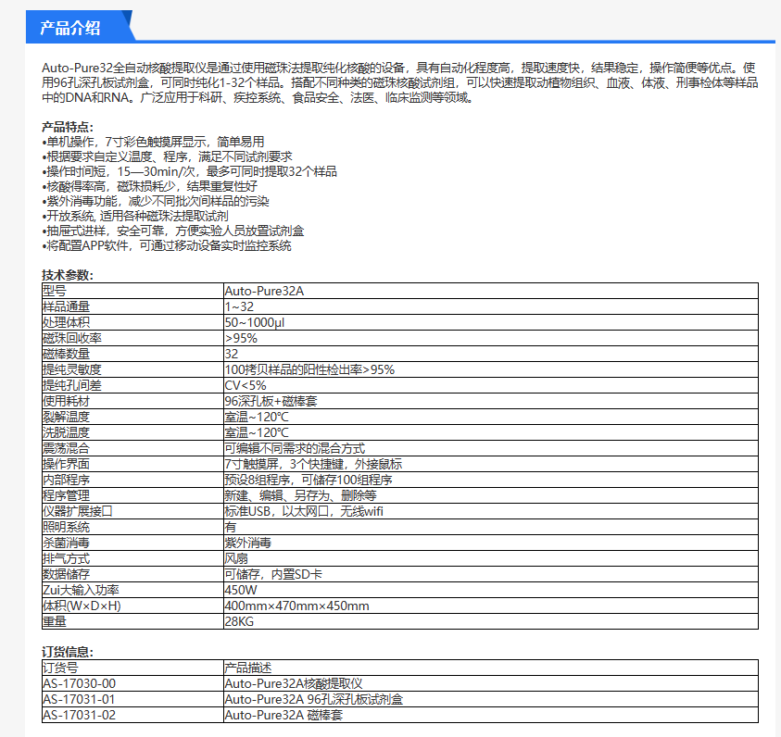Click the 样品通量 label cell
The image size is (781, 737).
[133, 306]
